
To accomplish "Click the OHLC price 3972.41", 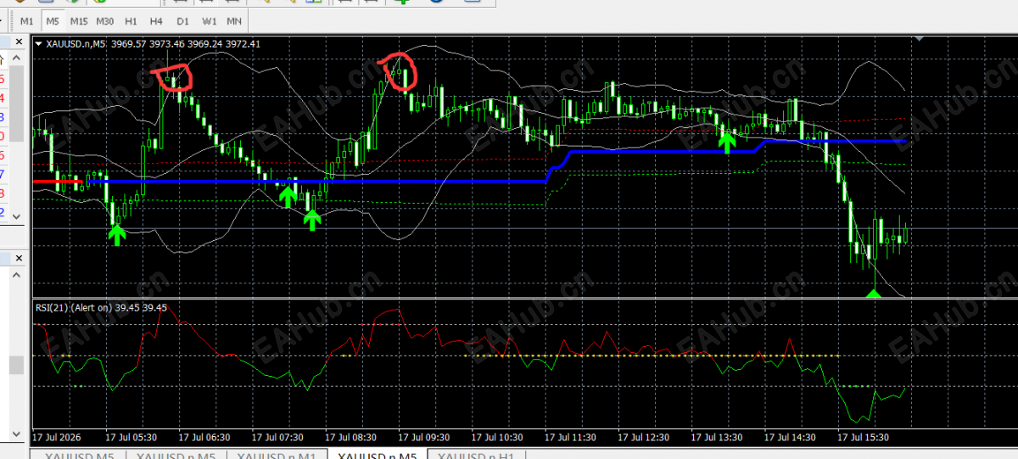I will pos(243,44).
